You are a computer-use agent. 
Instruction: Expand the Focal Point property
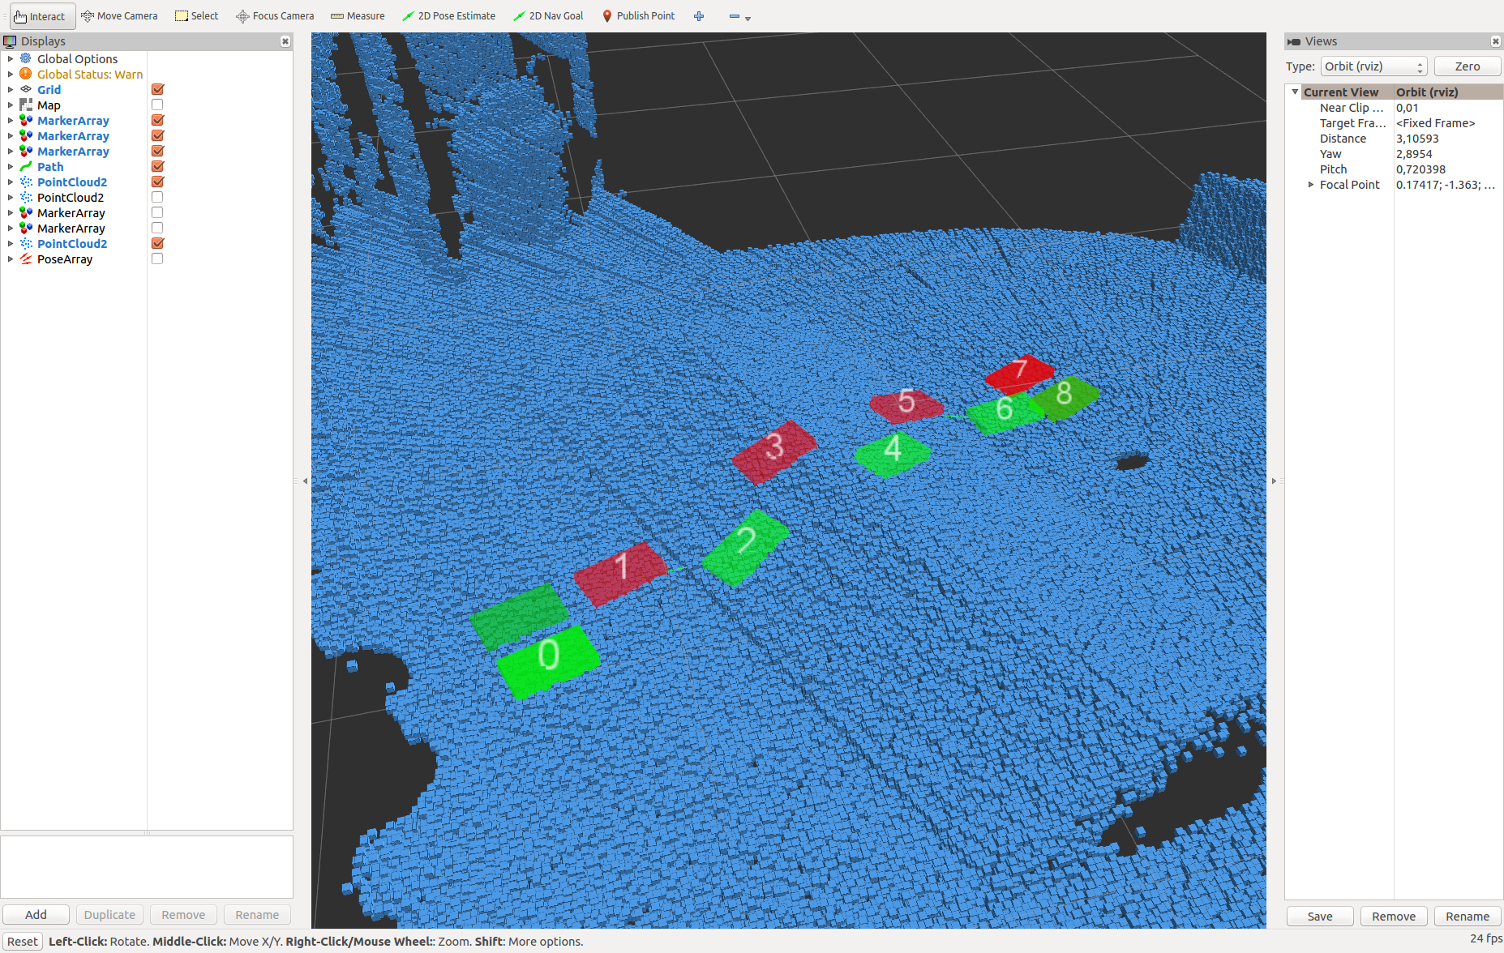tap(1311, 185)
